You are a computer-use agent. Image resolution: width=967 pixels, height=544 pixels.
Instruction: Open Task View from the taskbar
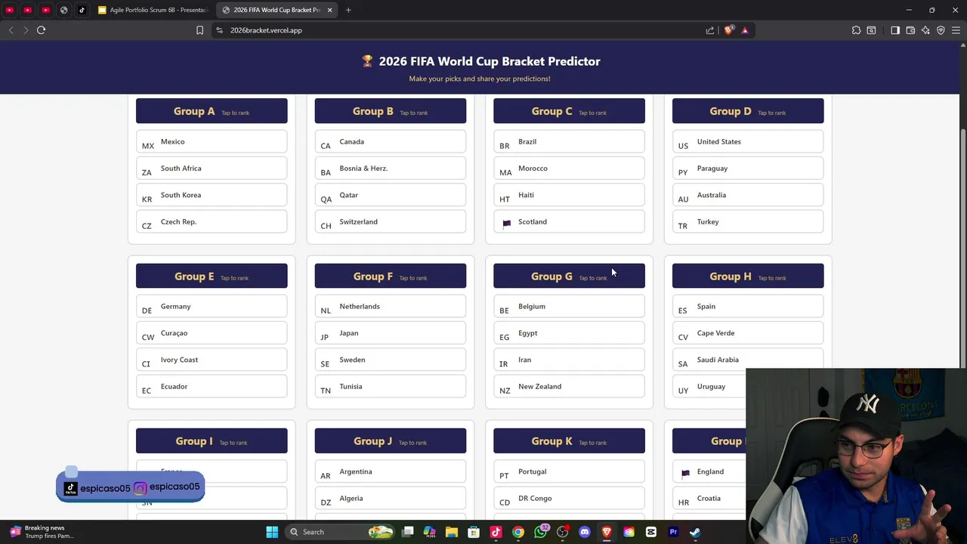(408, 532)
